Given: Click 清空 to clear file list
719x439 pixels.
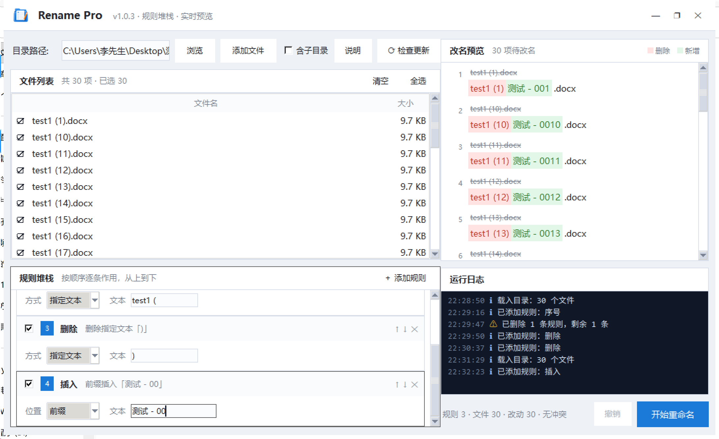Looking at the screenshot, I should point(381,81).
